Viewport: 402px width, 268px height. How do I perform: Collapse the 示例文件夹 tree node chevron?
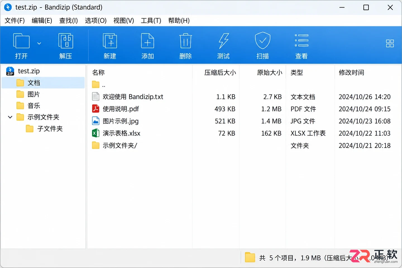coord(10,117)
